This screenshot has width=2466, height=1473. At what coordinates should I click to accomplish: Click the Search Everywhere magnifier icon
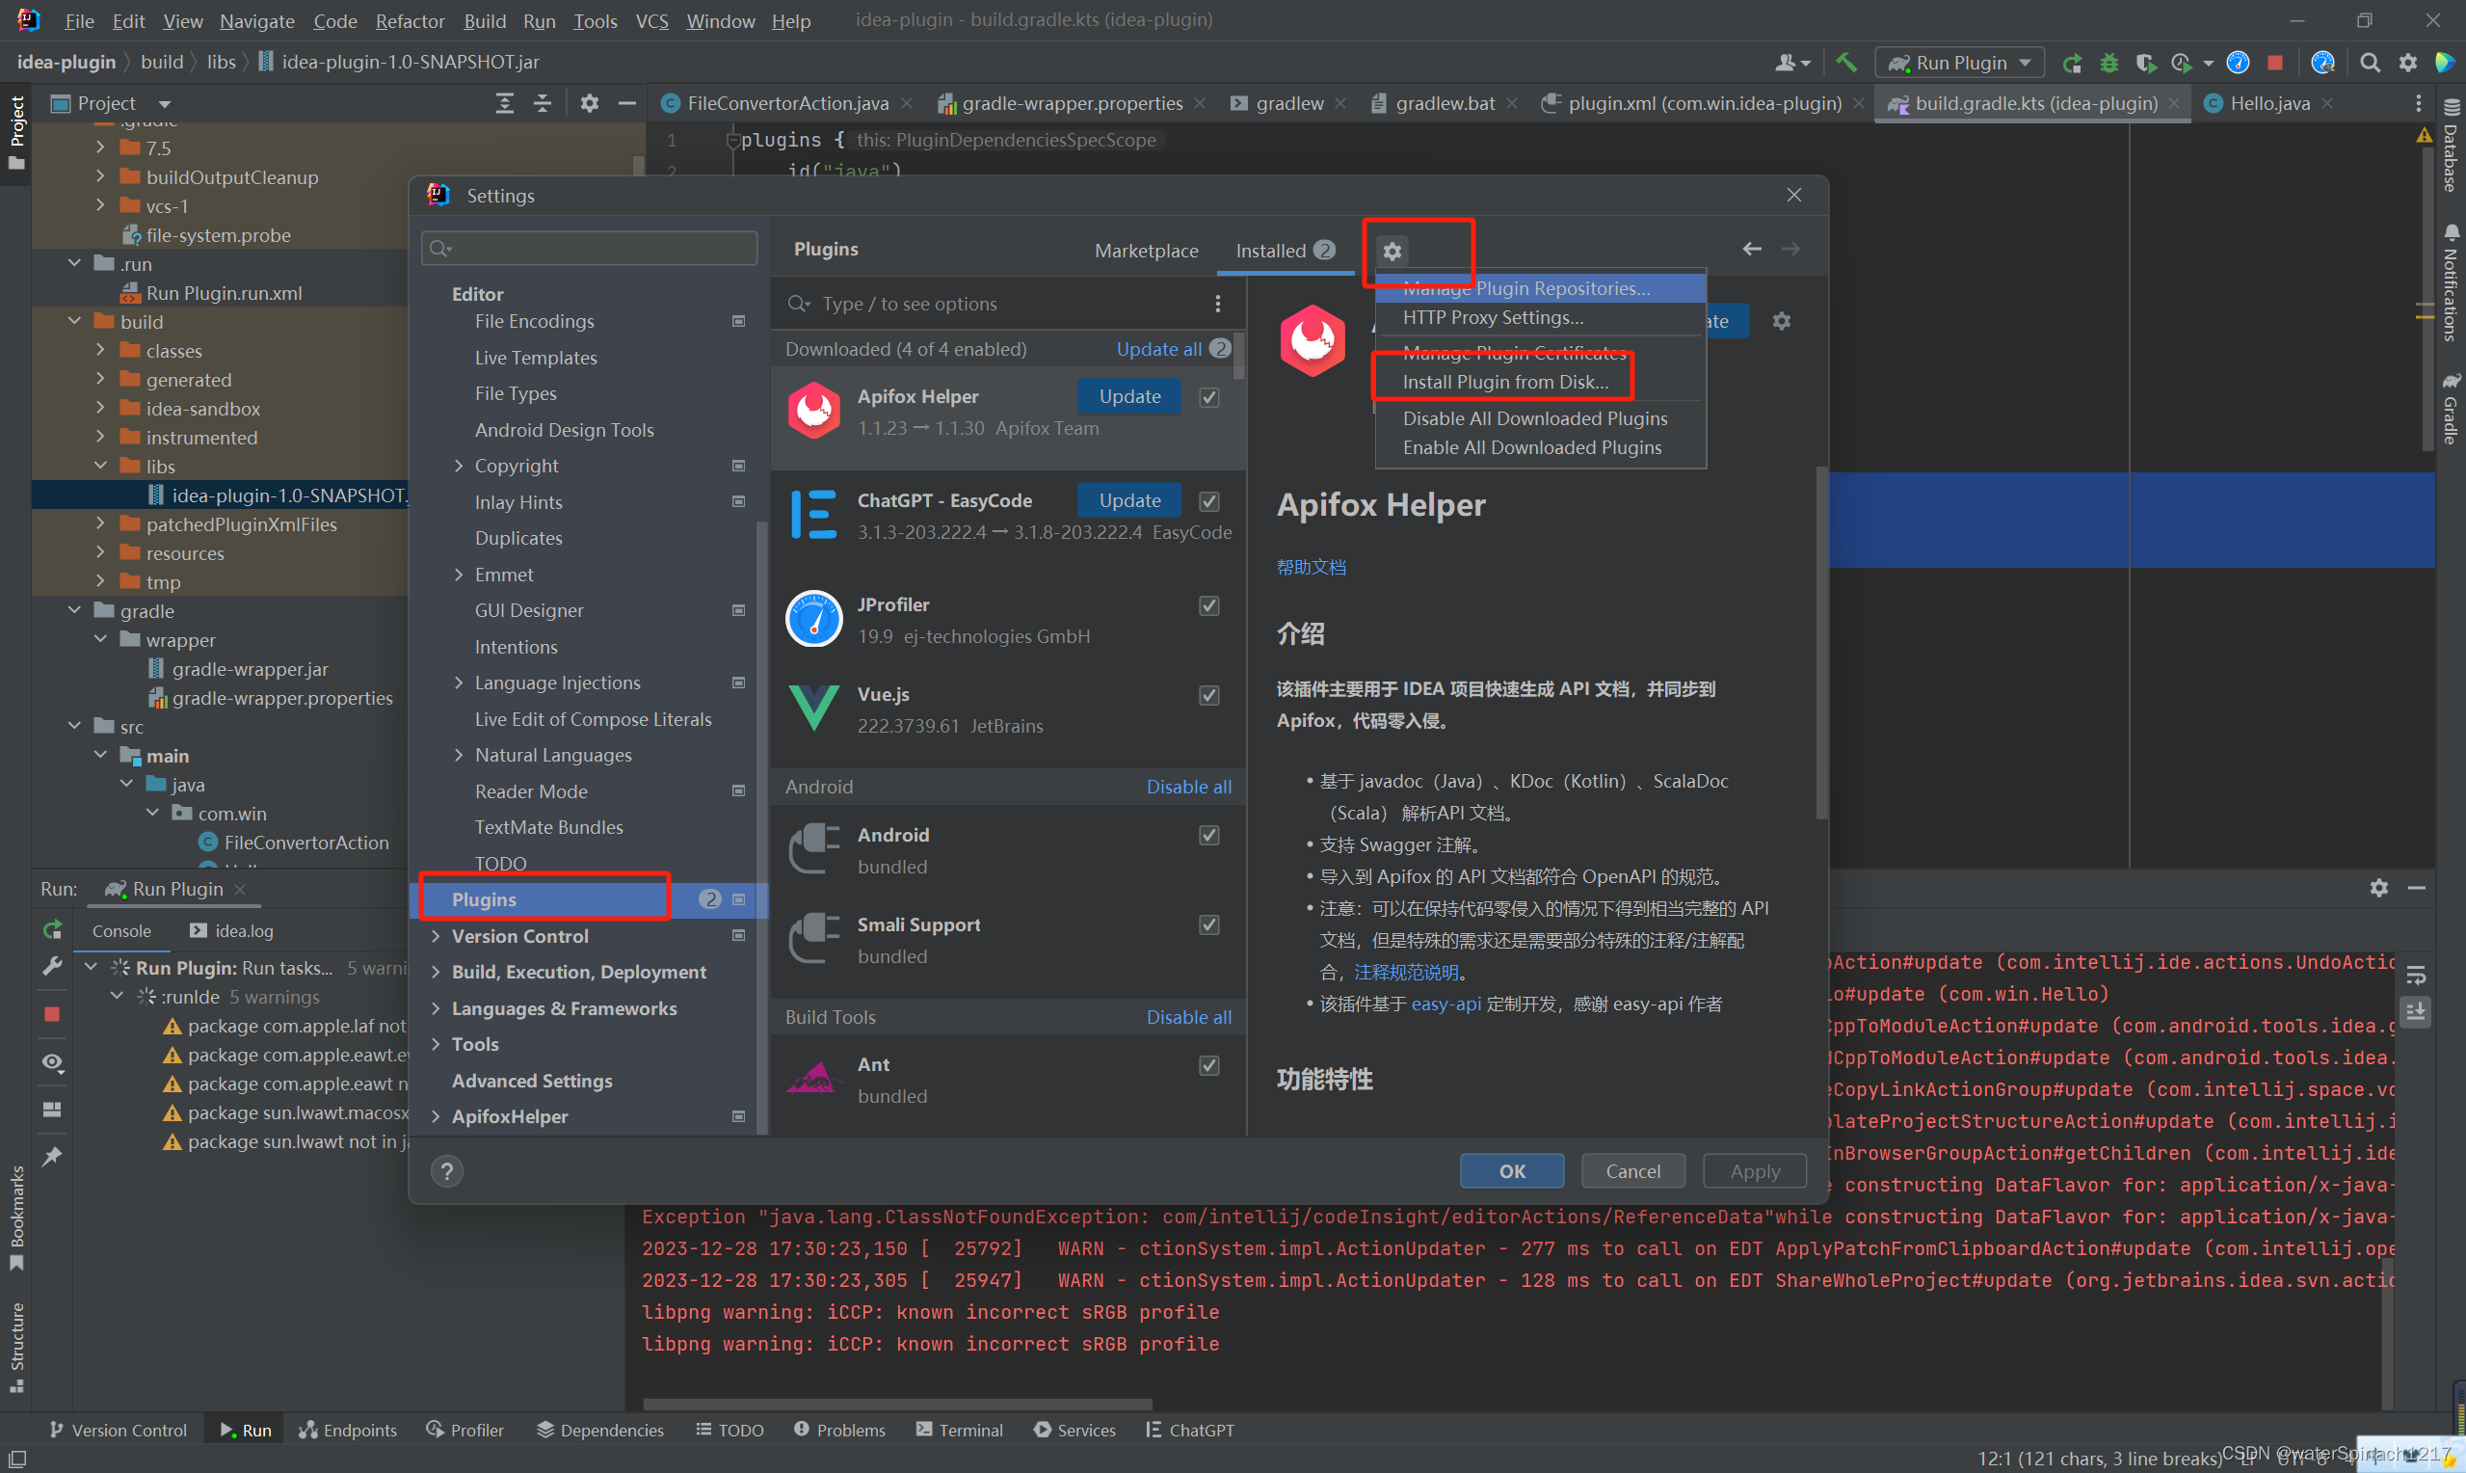point(2370,63)
